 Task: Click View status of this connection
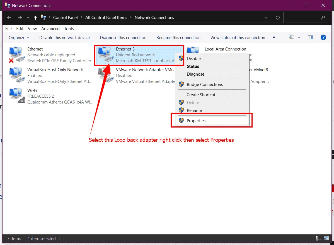pos(238,37)
